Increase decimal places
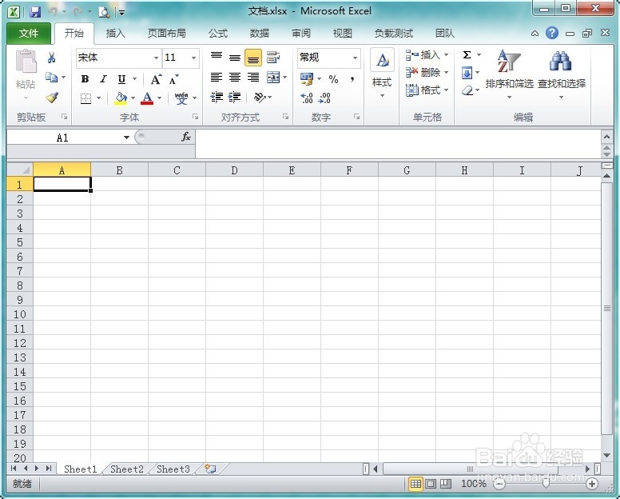The width and height of the screenshot is (620, 499). [x=307, y=98]
